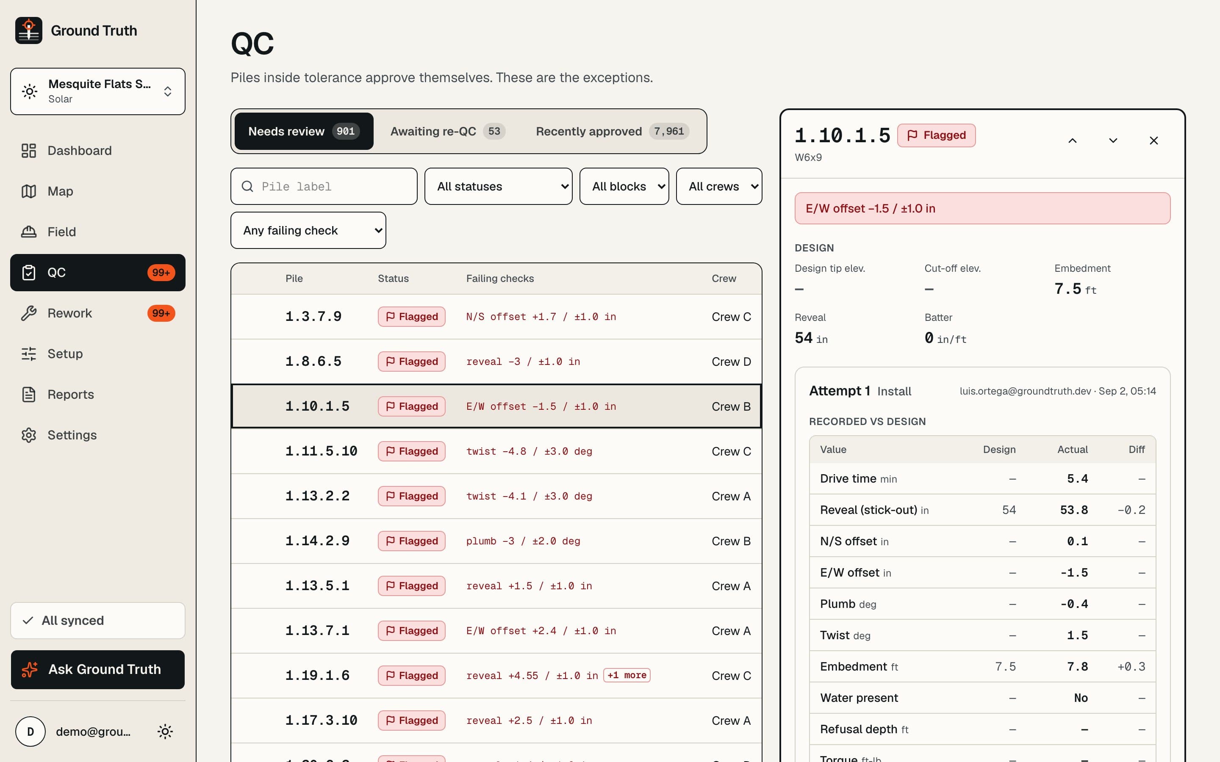The image size is (1220, 762).
Task: Select pile row 1.13.7.1
Action: click(x=496, y=630)
